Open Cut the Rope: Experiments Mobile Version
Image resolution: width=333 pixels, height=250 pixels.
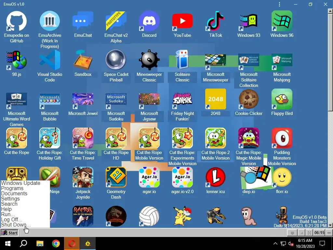[x=182, y=138]
